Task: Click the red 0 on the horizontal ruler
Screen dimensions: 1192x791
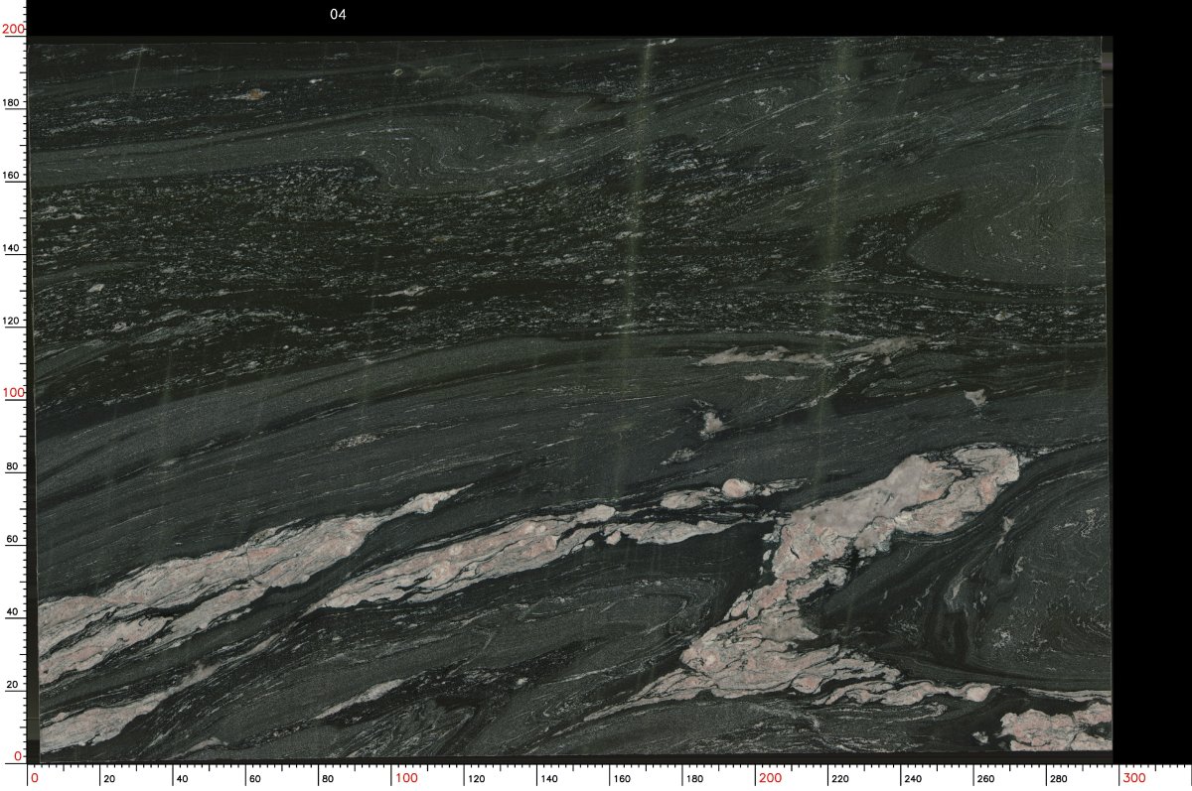Action: pyautogui.click(x=35, y=778)
